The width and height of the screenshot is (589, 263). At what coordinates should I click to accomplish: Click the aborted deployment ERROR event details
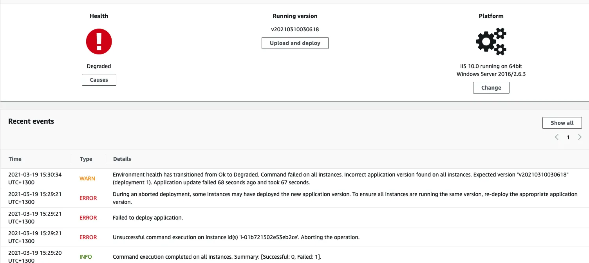(345, 198)
